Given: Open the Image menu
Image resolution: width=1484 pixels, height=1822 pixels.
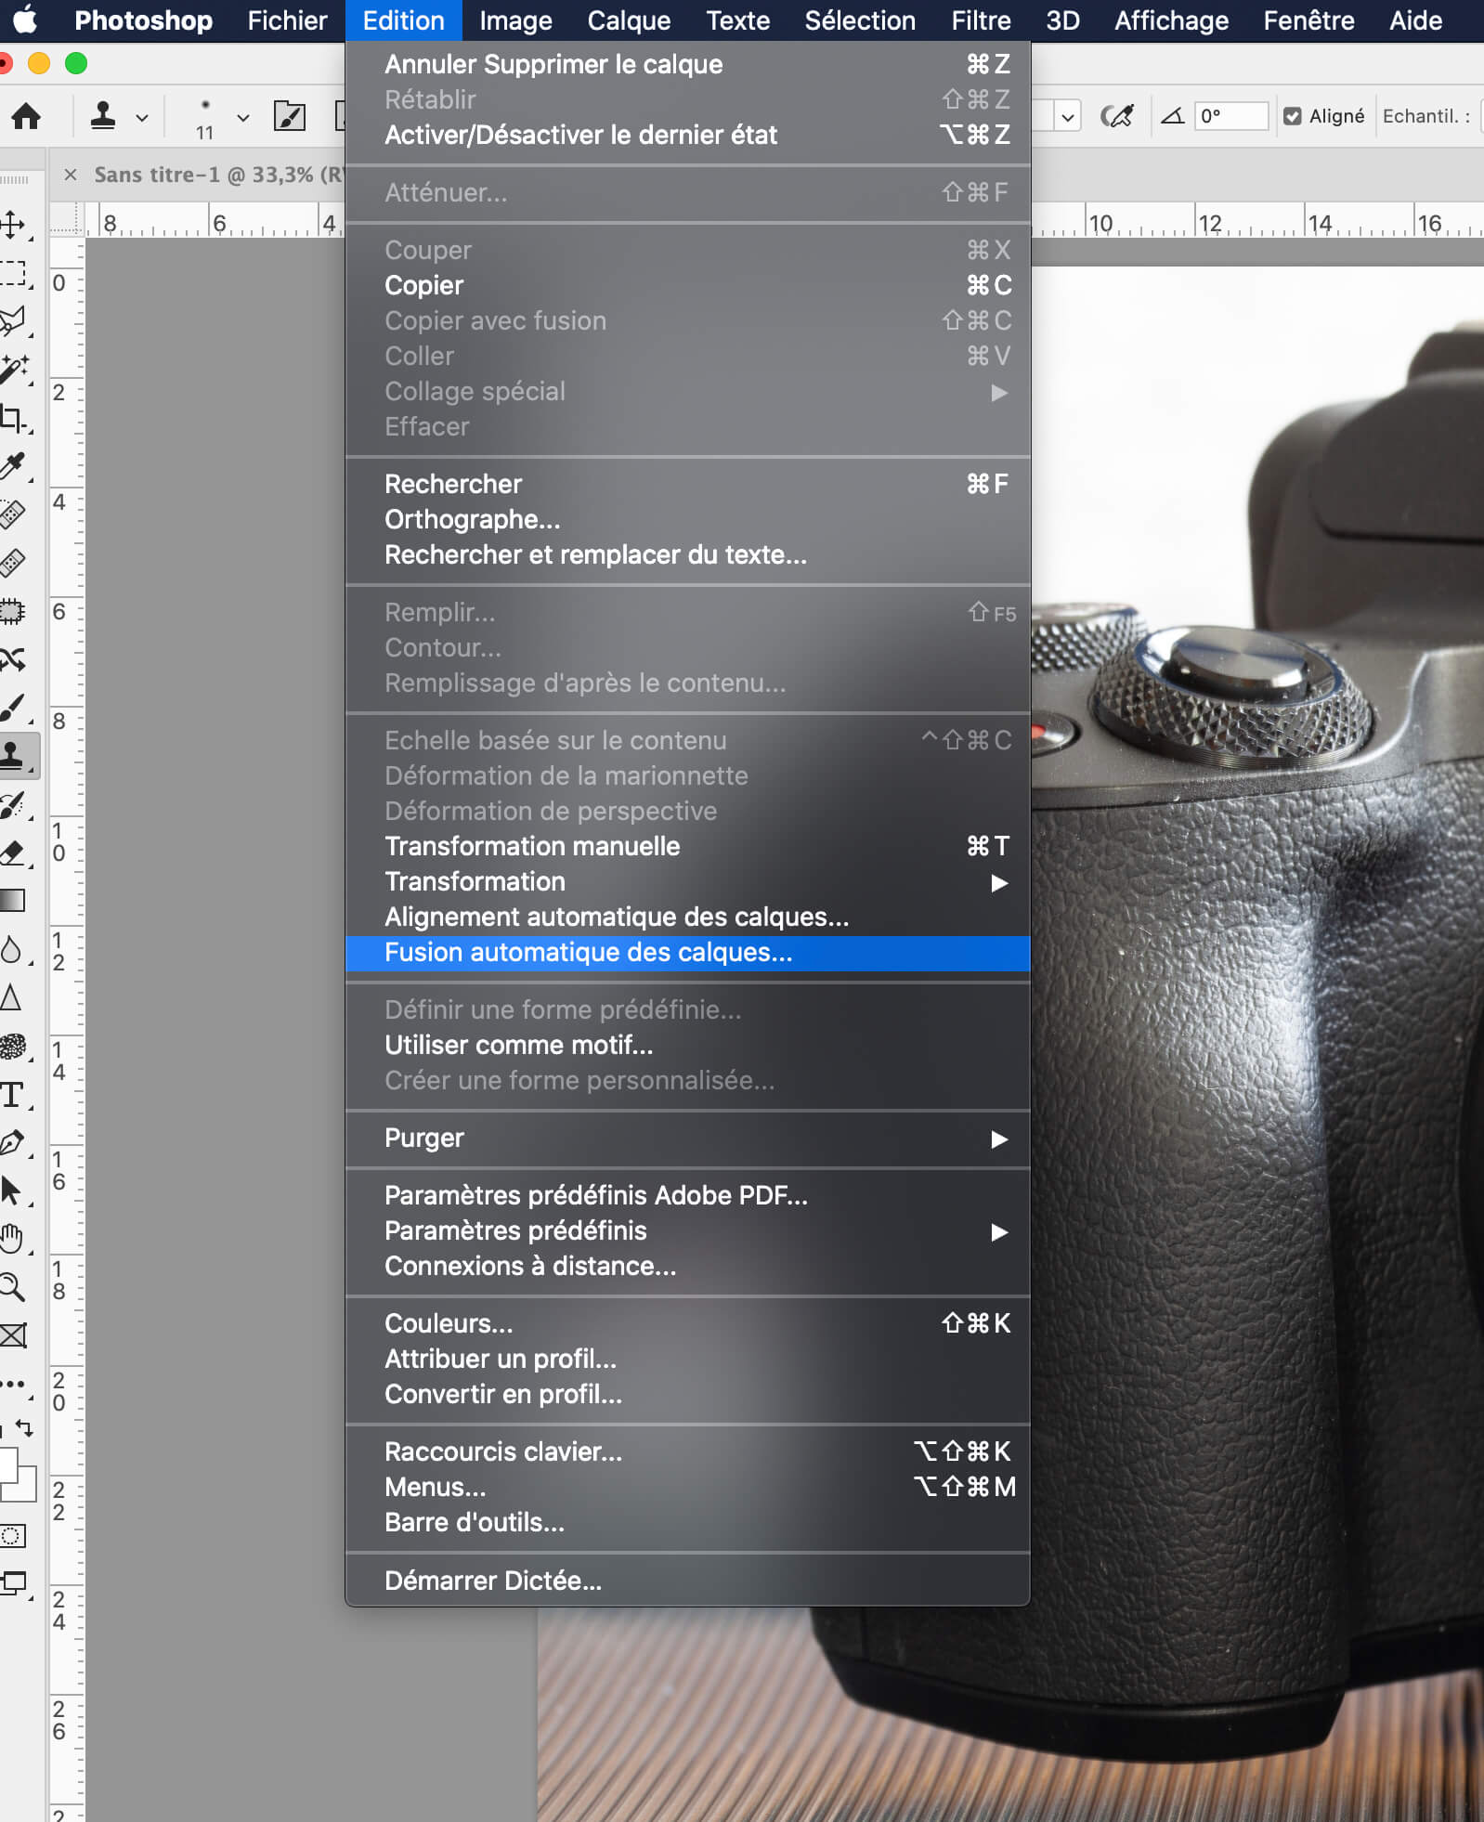Looking at the screenshot, I should pos(515,20).
